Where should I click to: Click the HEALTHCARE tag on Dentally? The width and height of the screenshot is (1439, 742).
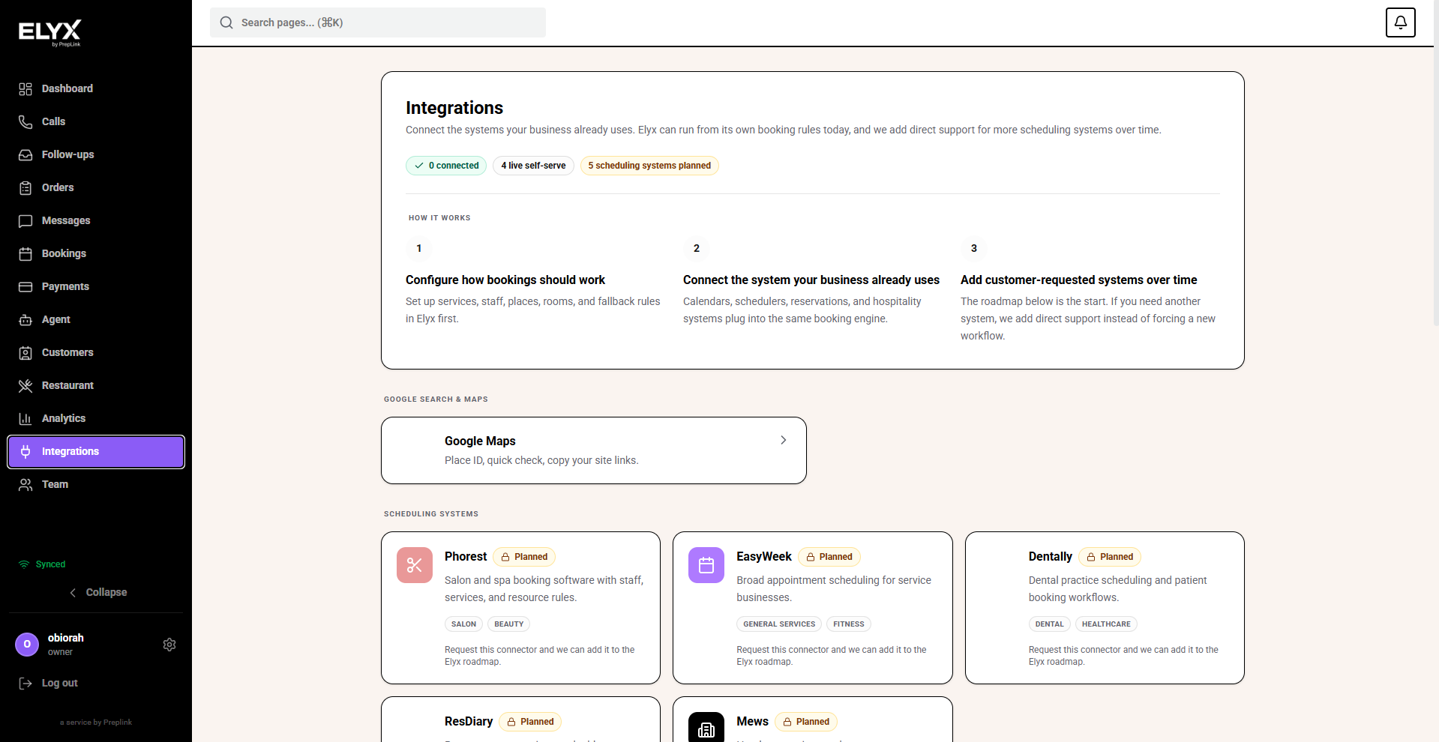(x=1106, y=624)
